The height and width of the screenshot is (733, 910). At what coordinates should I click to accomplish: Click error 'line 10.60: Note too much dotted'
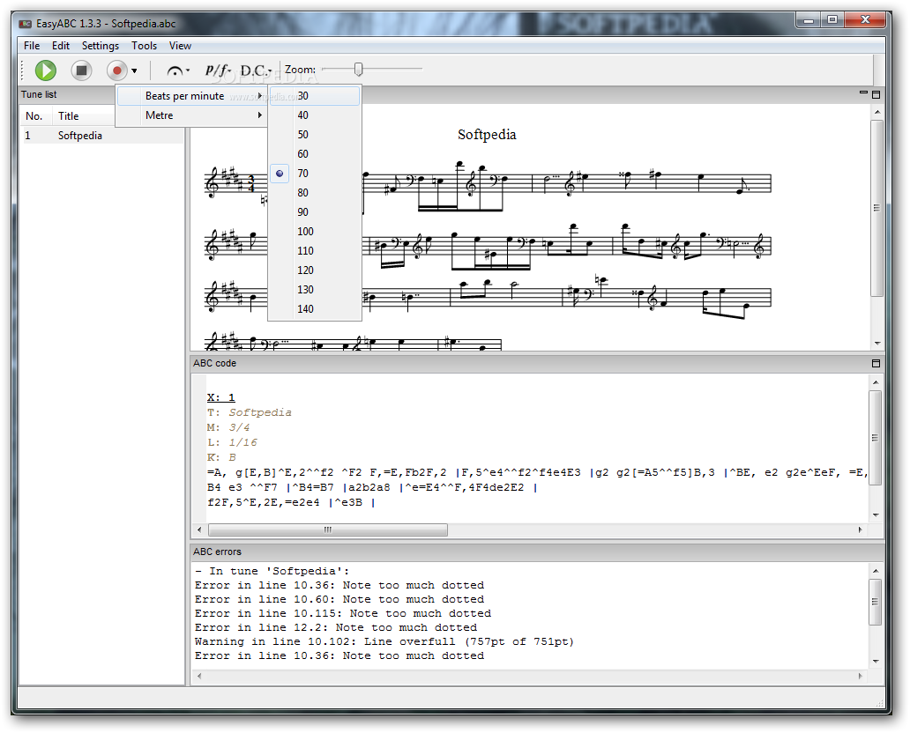pyautogui.click(x=339, y=600)
